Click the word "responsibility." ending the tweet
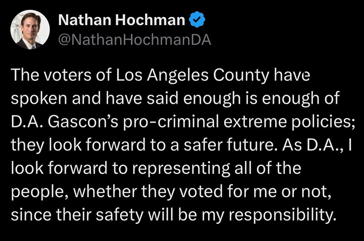This screenshot has height=241, width=364. [x=282, y=215]
